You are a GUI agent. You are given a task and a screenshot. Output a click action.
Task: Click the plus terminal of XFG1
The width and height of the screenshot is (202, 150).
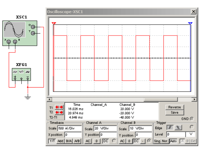(x=15, y=79)
